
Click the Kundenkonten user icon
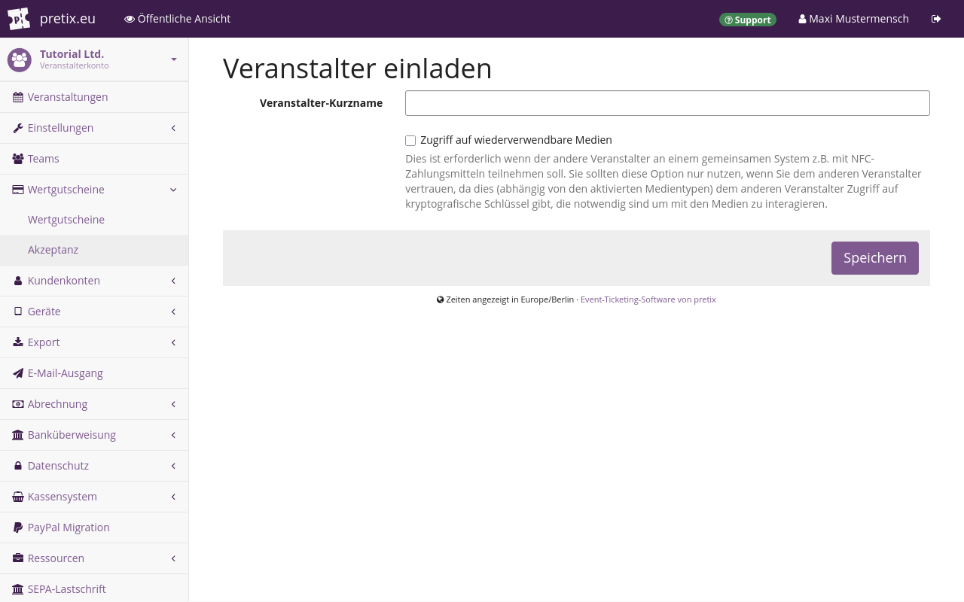tap(18, 281)
